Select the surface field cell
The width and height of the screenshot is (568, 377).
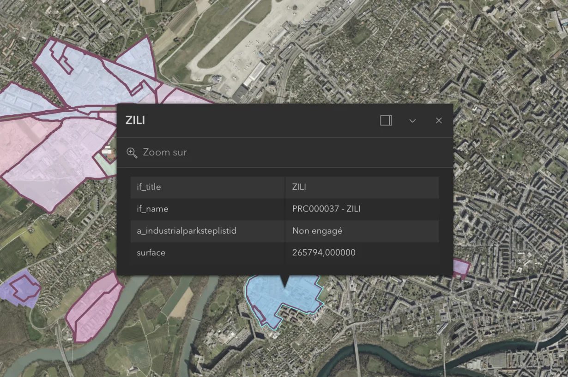207,253
